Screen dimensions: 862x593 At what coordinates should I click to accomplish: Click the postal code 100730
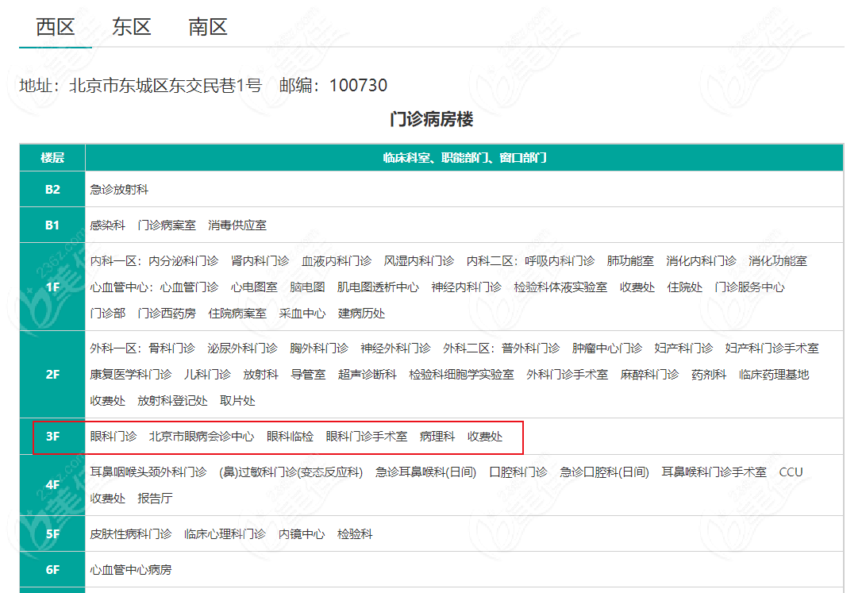click(358, 86)
